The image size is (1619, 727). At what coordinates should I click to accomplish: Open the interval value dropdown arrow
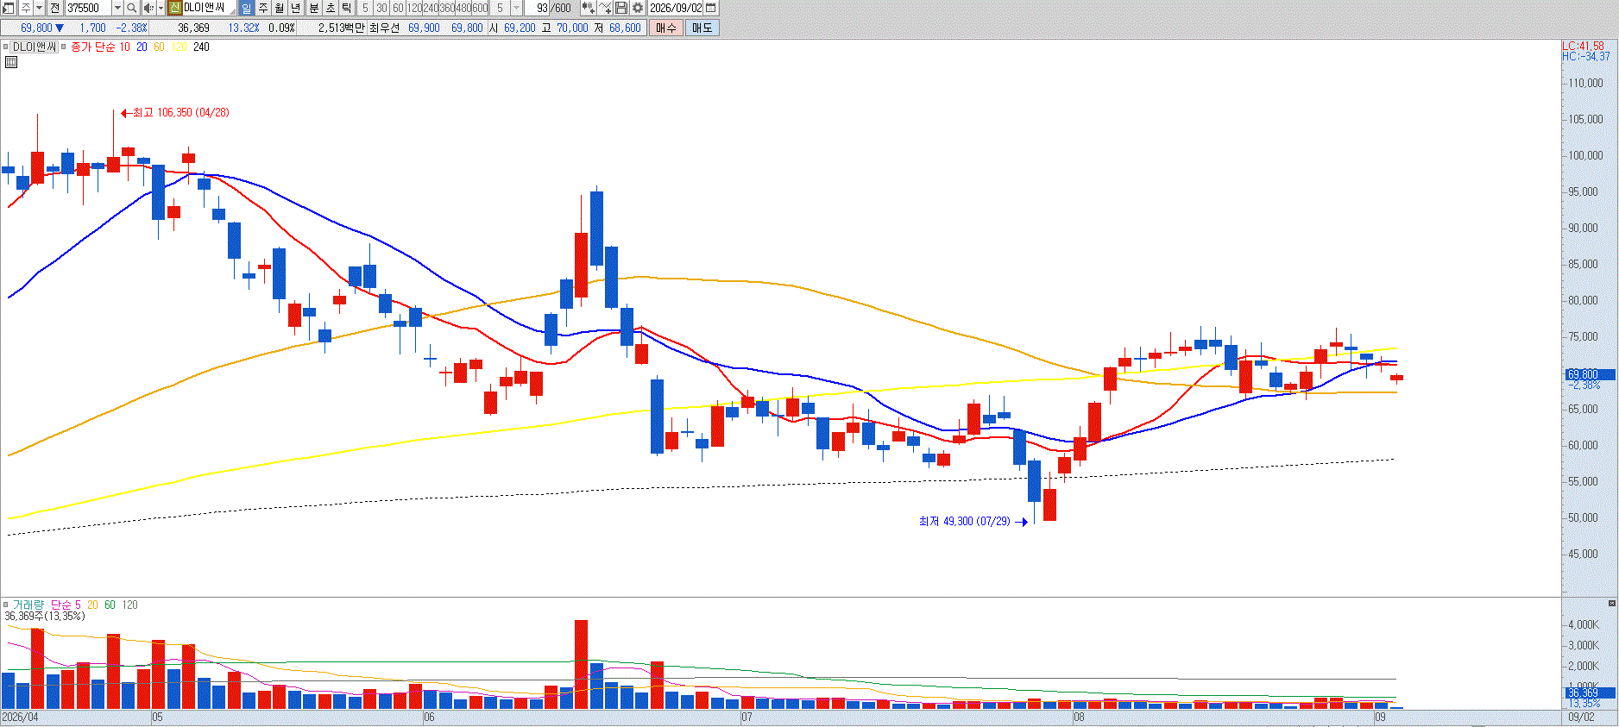point(516,8)
